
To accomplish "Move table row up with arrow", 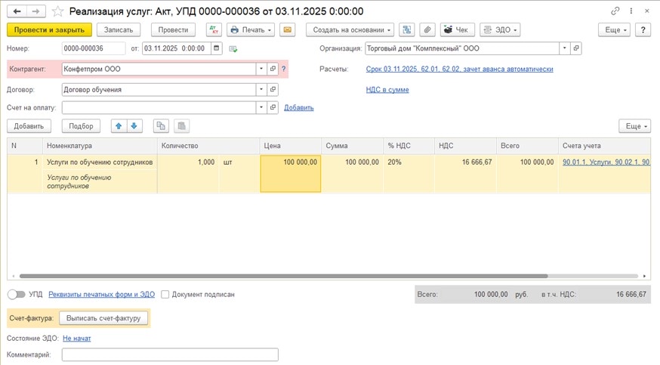I will tap(119, 126).
